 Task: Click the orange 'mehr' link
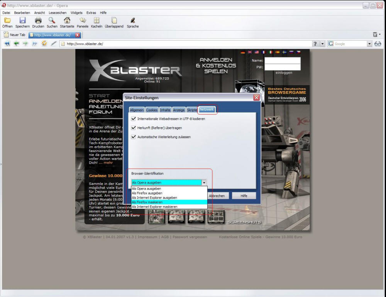(x=108, y=163)
